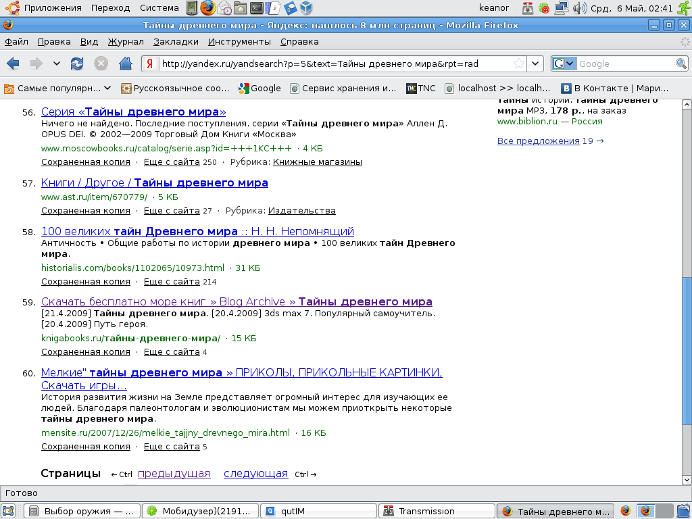This screenshot has height=519, width=692.
Task: Open the home folder launcher in panel
Action: coord(240,8)
